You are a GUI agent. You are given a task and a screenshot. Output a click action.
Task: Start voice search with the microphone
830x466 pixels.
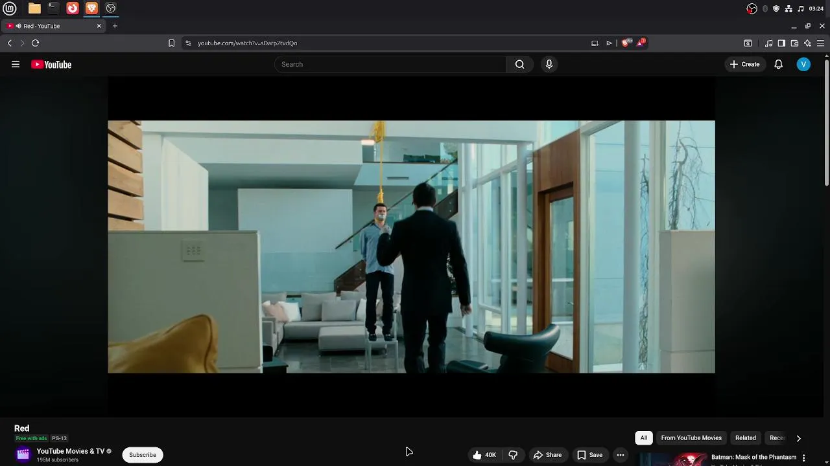coord(549,64)
